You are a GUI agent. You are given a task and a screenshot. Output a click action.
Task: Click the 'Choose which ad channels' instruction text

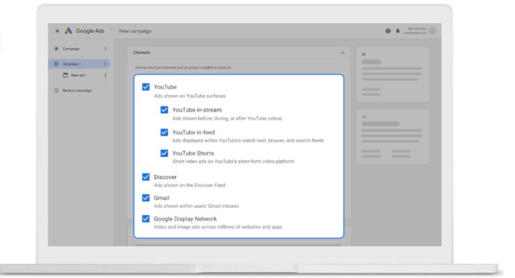[183, 67]
